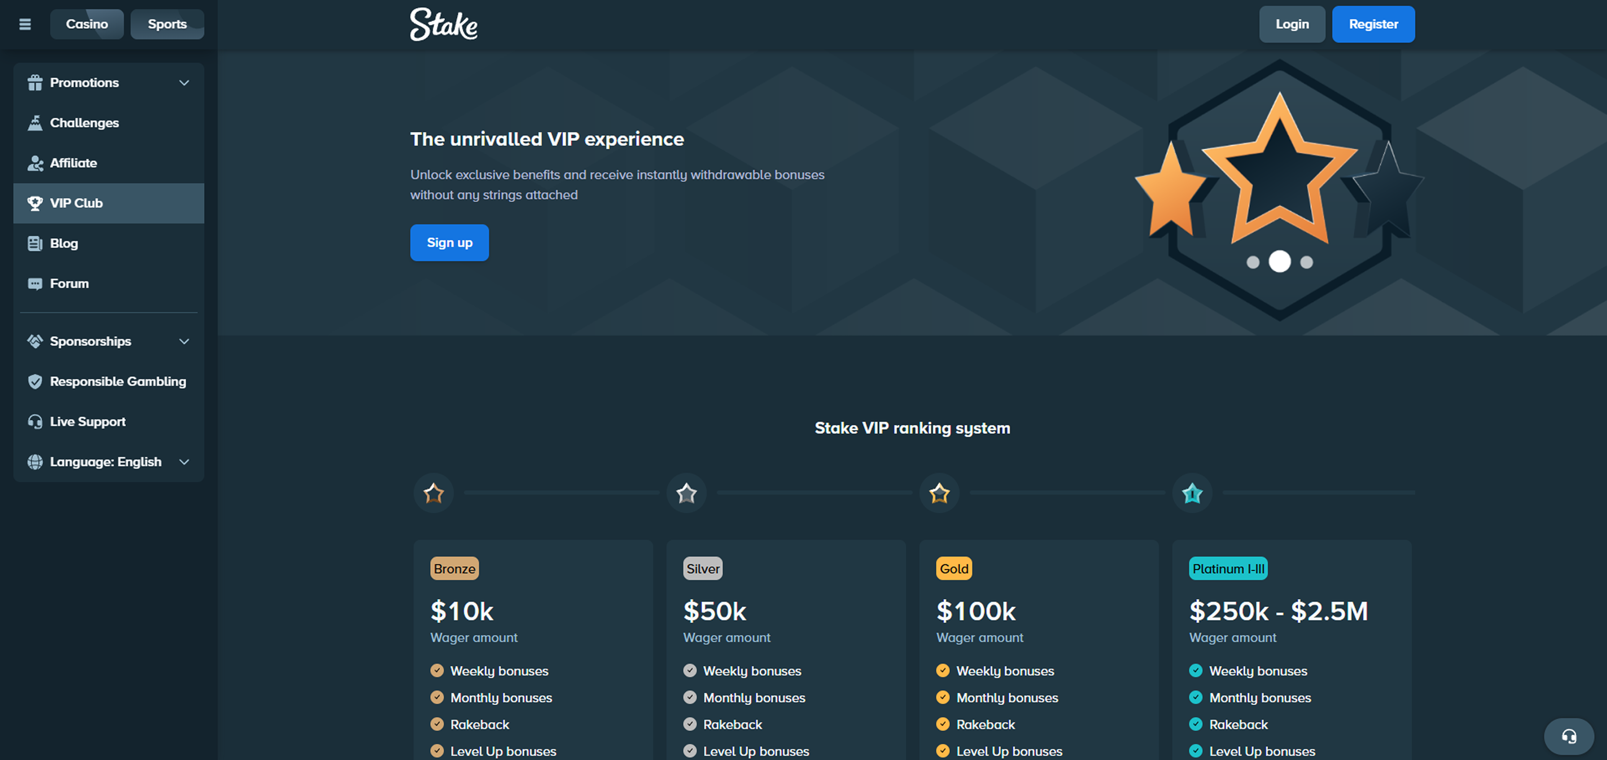Click the Sponsorships handshake icon

click(35, 341)
